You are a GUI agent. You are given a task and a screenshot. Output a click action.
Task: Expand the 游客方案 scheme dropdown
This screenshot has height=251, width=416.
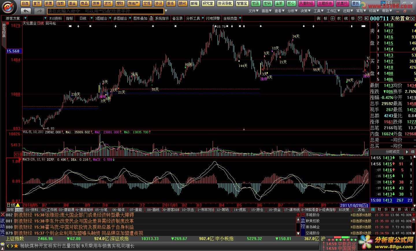point(25,18)
